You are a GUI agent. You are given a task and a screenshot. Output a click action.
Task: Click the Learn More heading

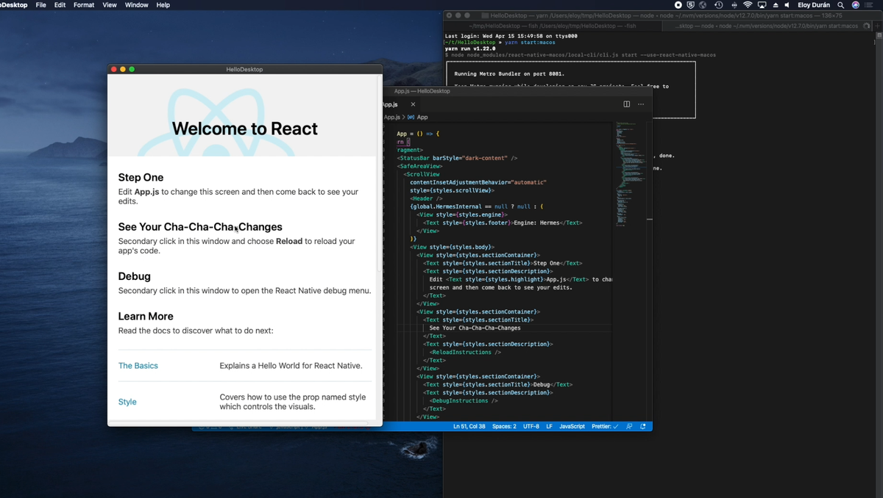pos(146,317)
